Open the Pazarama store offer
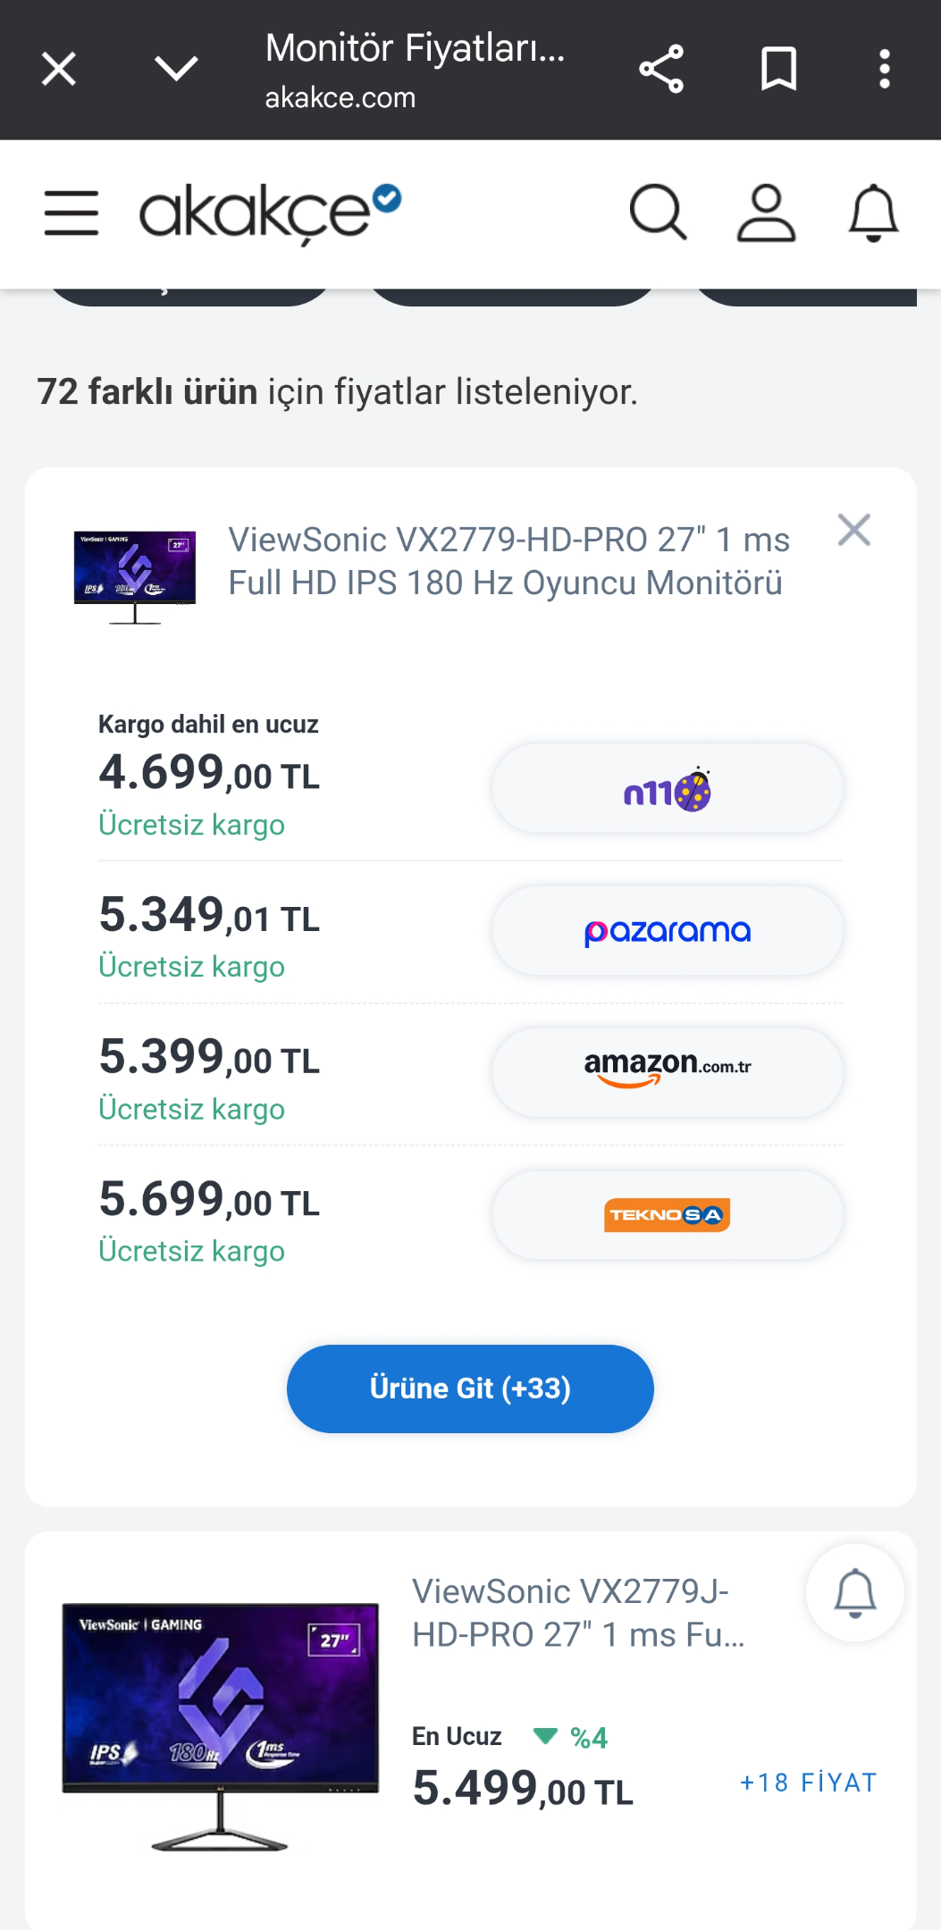This screenshot has width=941, height=1930. coord(668,931)
